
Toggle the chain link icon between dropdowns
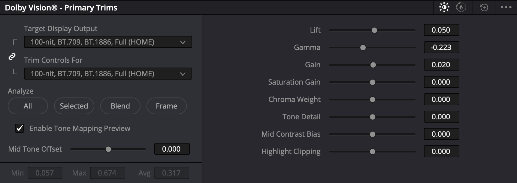pos(12,57)
